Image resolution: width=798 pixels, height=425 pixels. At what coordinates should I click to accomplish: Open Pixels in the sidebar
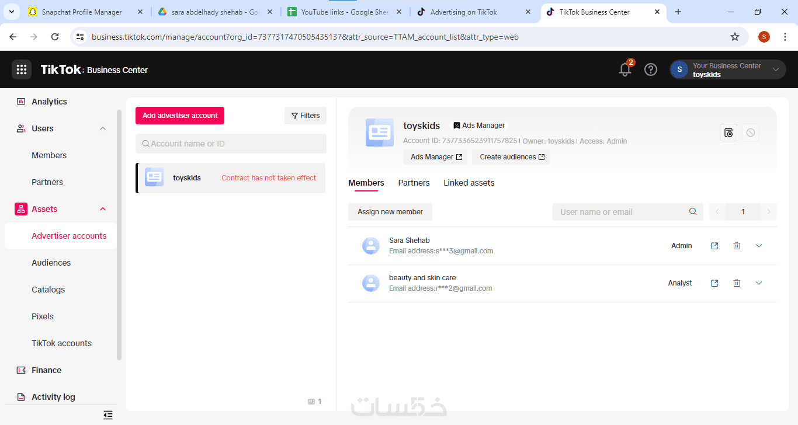pyautogui.click(x=43, y=316)
